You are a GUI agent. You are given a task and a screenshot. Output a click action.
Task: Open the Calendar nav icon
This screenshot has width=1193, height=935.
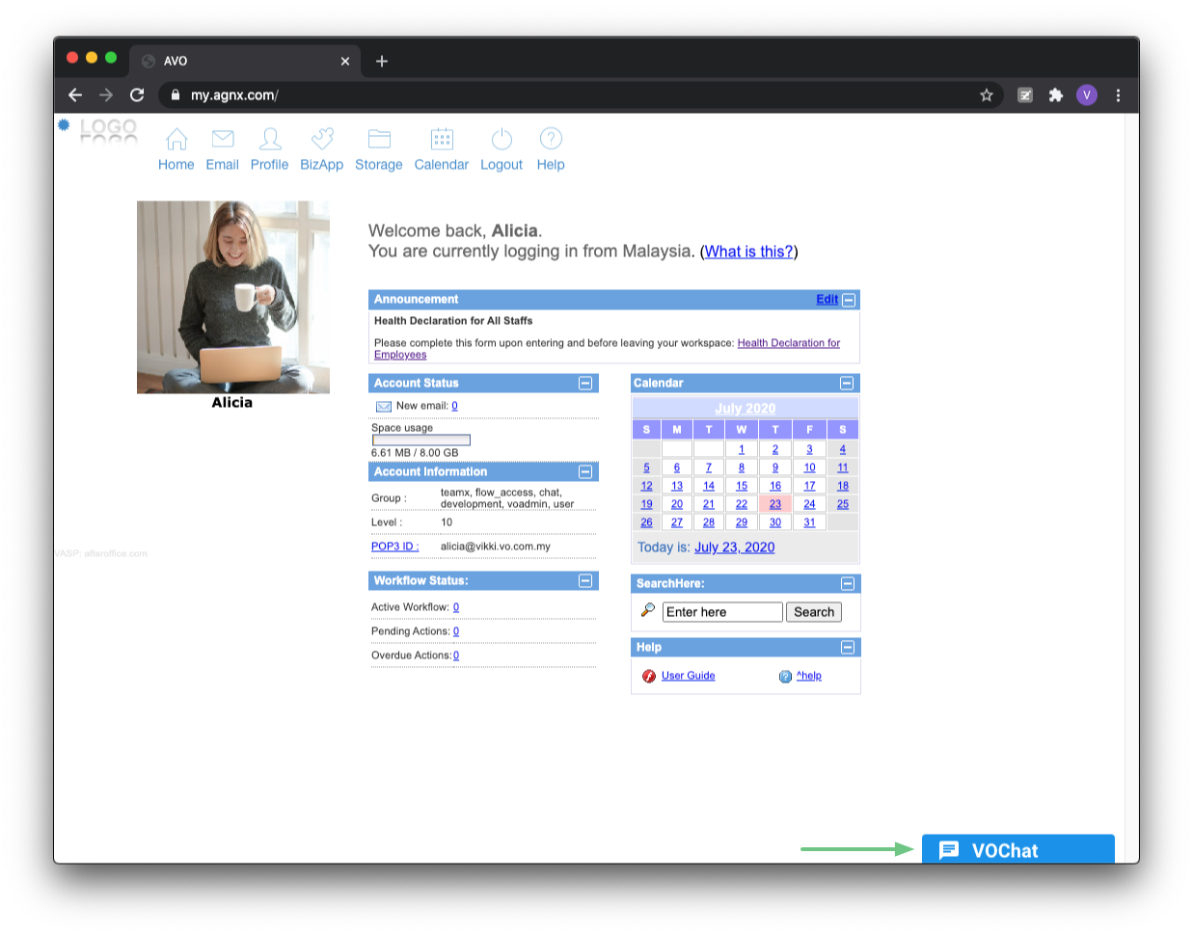pyautogui.click(x=442, y=140)
